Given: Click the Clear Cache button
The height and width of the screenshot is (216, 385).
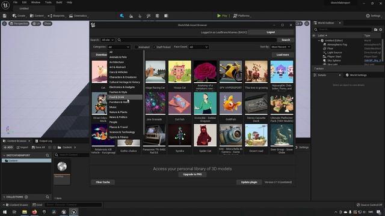Looking at the screenshot, I should (x=103, y=182).
